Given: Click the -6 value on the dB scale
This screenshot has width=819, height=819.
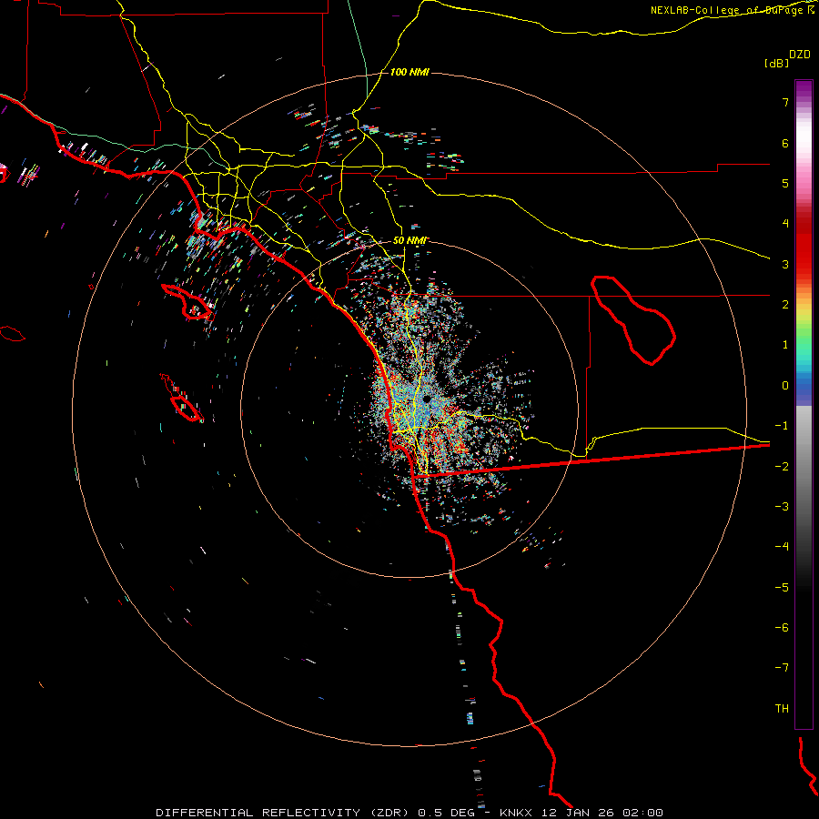Looking at the screenshot, I should (782, 628).
